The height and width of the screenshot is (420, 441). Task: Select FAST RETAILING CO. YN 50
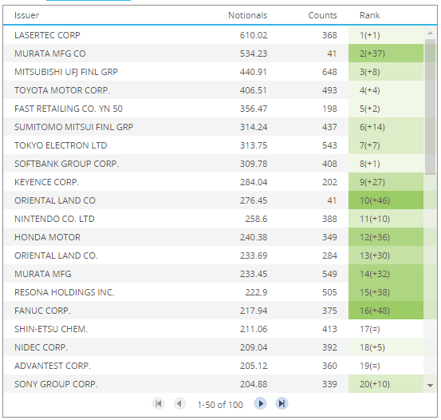(69, 109)
